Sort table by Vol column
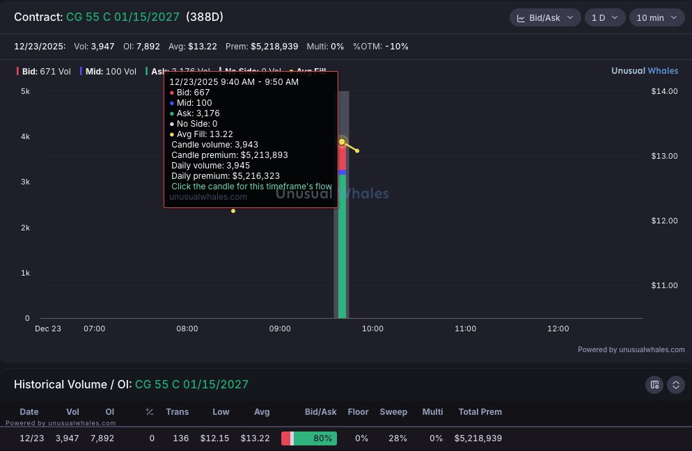The height and width of the screenshot is (451, 692). coord(72,412)
